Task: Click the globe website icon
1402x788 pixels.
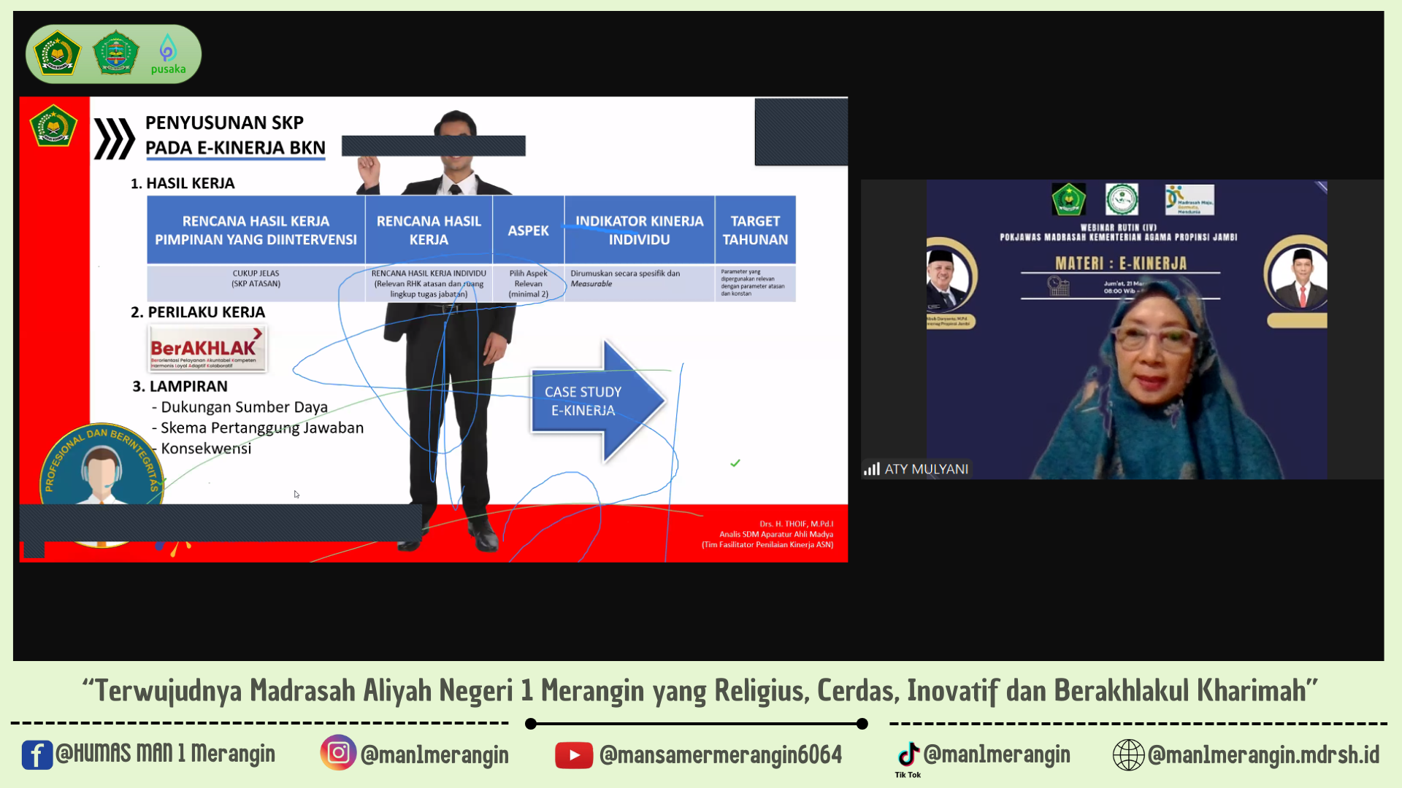Action: [1127, 754]
